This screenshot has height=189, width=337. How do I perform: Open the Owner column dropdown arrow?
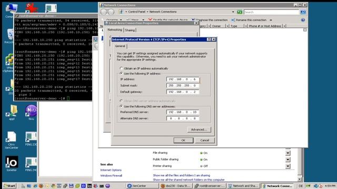pyautogui.click(x=227, y=26)
